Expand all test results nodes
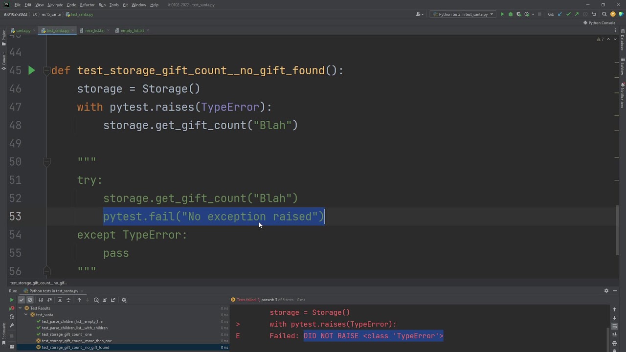 [60, 300]
